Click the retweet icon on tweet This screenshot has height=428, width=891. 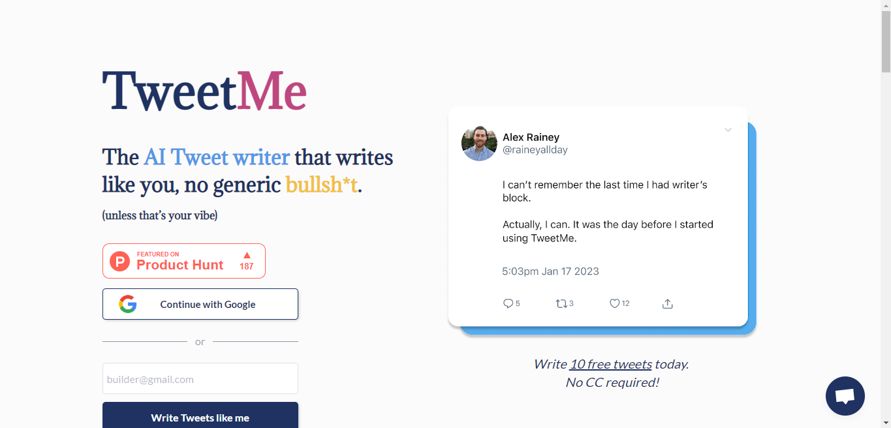(561, 303)
